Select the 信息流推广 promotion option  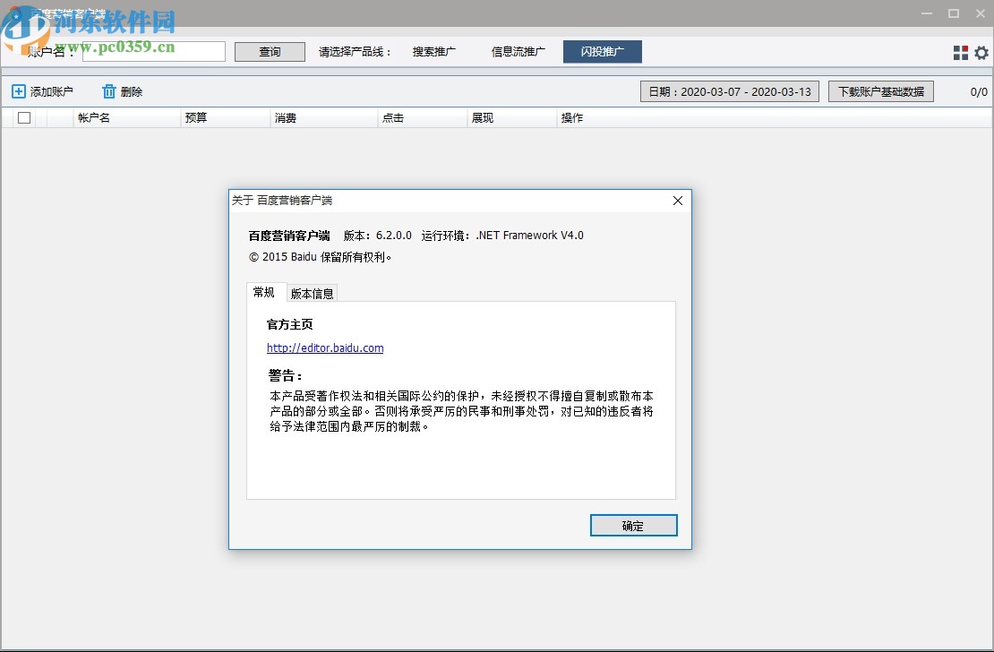click(x=518, y=51)
